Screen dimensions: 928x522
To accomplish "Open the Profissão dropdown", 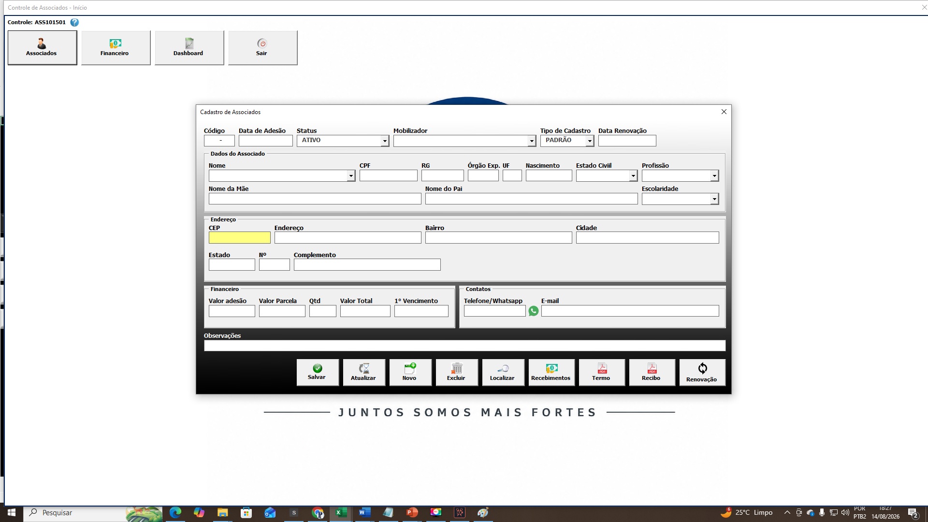I will coord(714,176).
